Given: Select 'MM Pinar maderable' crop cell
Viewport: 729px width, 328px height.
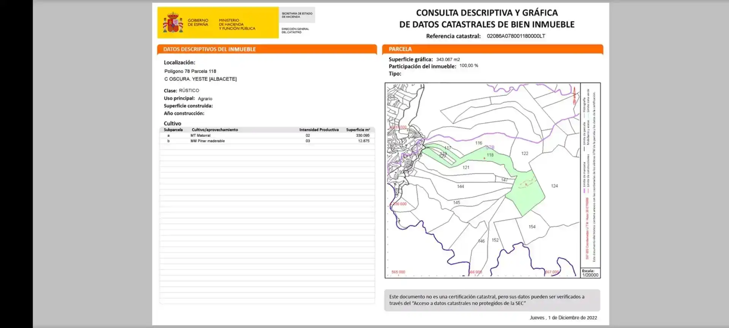Looking at the screenshot, I should pyautogui.click(x=208, y=141).
